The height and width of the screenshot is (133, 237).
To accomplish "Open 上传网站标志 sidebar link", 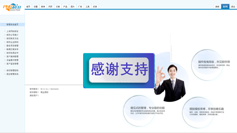I will pos(12,31).
